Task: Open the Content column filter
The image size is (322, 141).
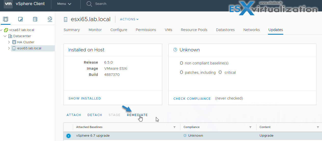Action: [318, 127]
